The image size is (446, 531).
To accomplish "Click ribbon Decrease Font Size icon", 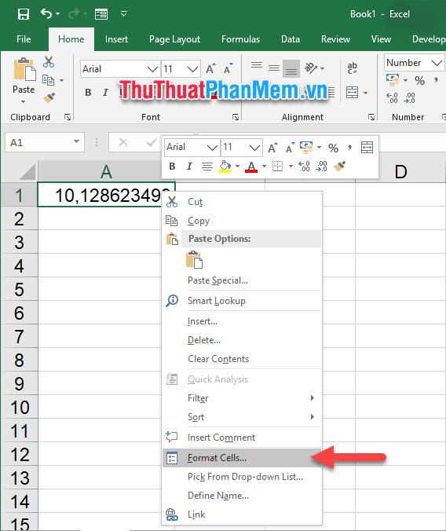I will [228, 69].
